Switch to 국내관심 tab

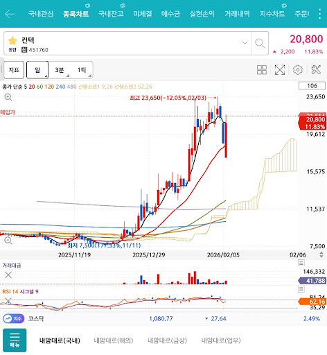(x=41, y=14)
